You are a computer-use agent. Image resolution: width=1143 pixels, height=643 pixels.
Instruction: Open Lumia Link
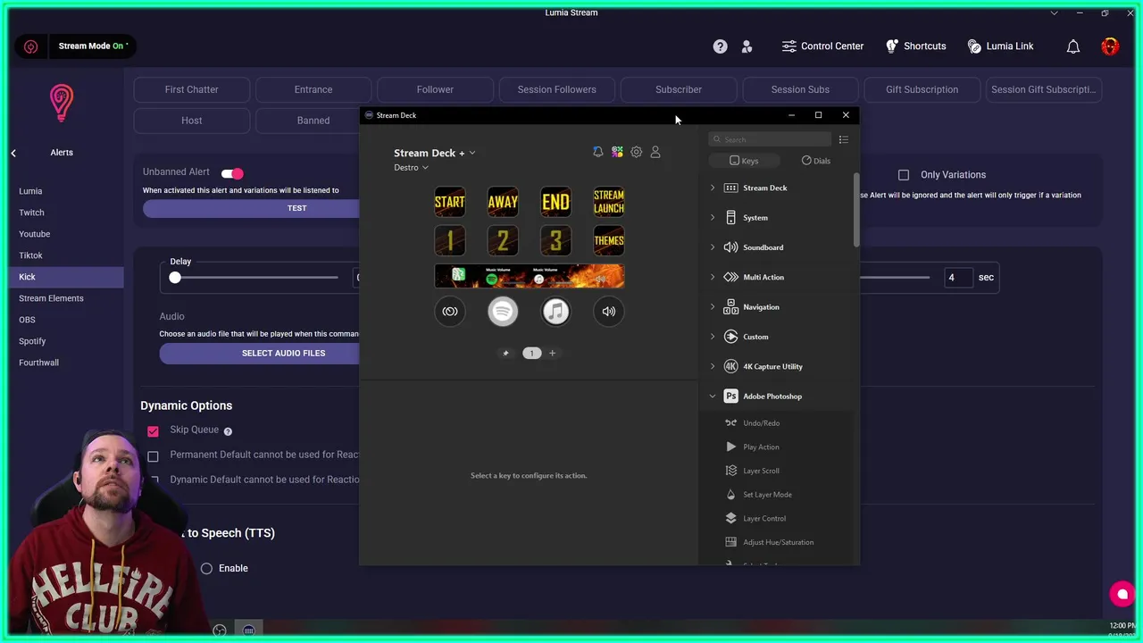coord(1000,46)
